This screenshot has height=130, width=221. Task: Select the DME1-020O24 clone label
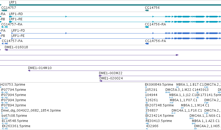coord(111,78)
